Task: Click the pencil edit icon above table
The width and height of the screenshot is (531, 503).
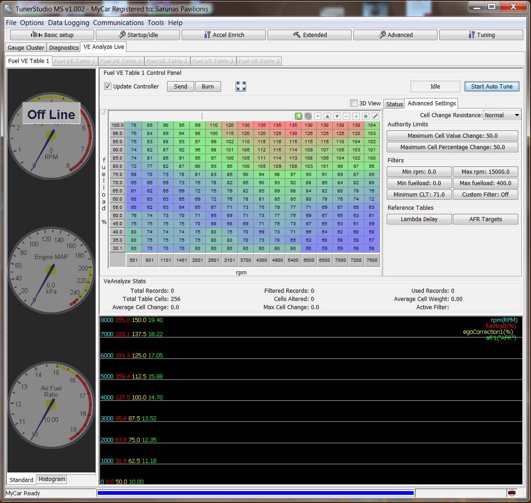Action: [x=375, y=116]
